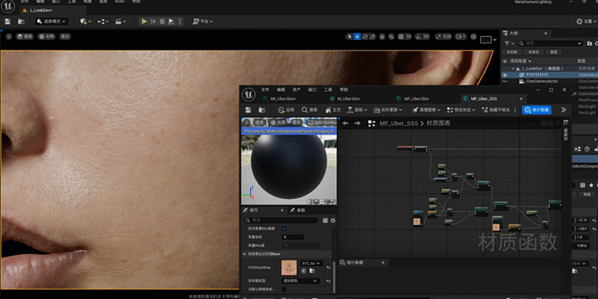Toggle the 隐藏不相关 Hide Unrelated button
598x299 pixels.
coord(496,110)
